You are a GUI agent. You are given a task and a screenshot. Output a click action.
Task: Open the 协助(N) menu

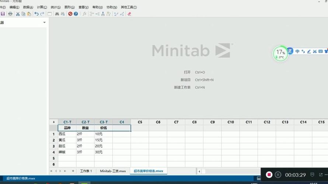tap(112, 7)
